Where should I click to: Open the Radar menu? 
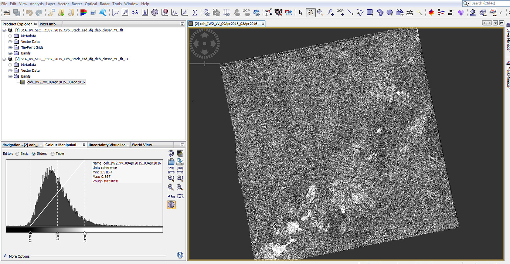point(105,4)
